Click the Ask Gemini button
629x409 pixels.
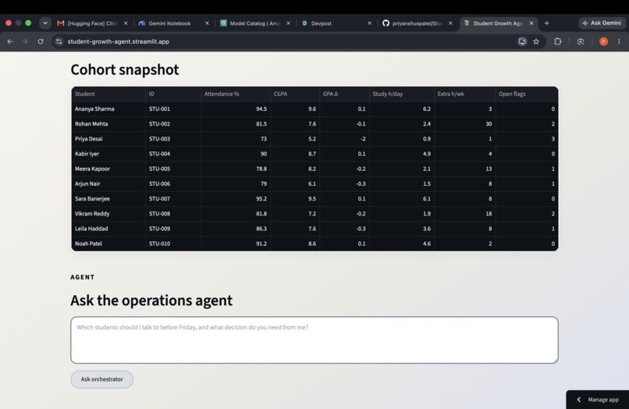click(x=602, y=23)
